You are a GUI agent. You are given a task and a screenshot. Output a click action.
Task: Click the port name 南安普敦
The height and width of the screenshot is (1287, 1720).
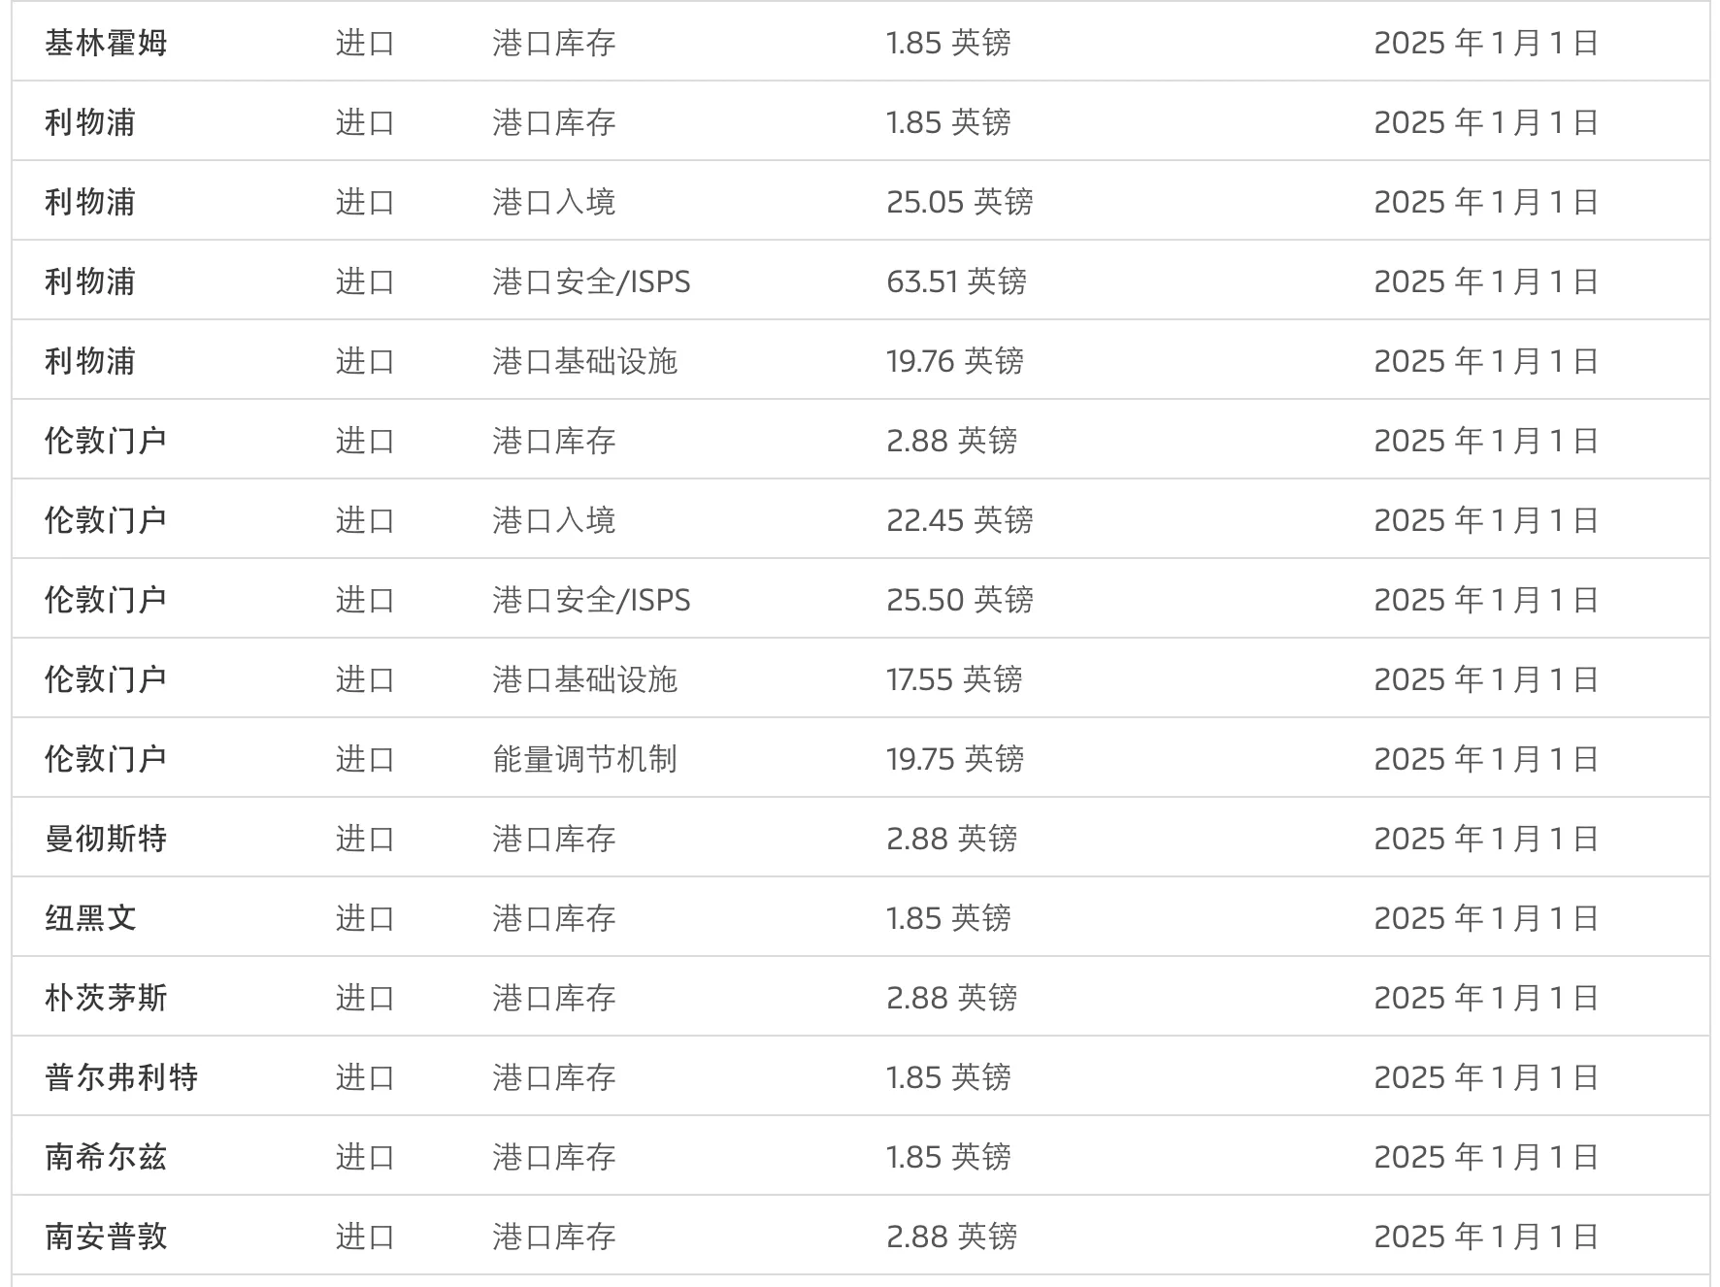[x=106, y=1237]
